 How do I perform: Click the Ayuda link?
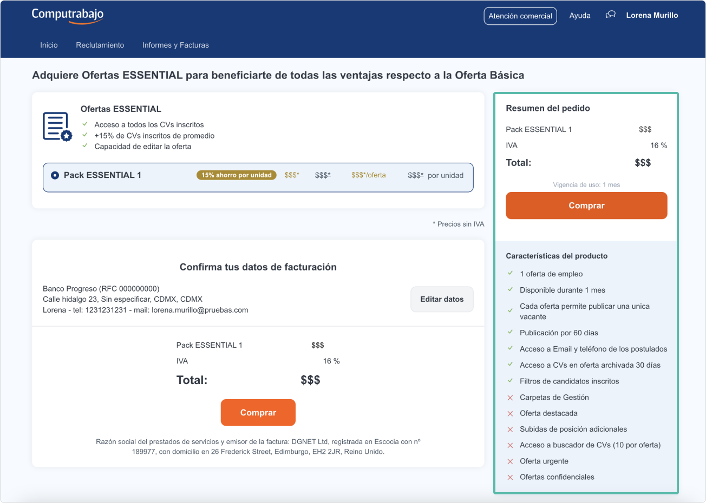tap(580, 16)
